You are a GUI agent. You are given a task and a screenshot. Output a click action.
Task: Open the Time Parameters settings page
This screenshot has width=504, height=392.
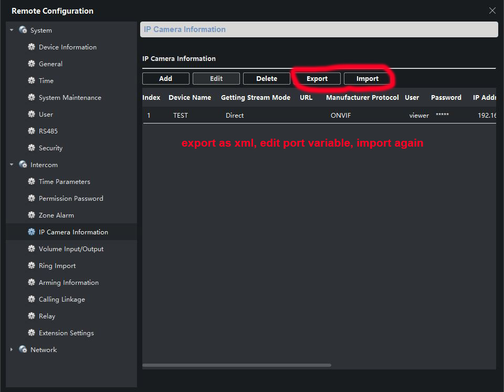tap(64, 182)
